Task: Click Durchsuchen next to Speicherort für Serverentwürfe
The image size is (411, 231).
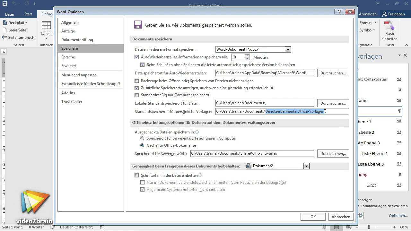Action: point(333,154)
